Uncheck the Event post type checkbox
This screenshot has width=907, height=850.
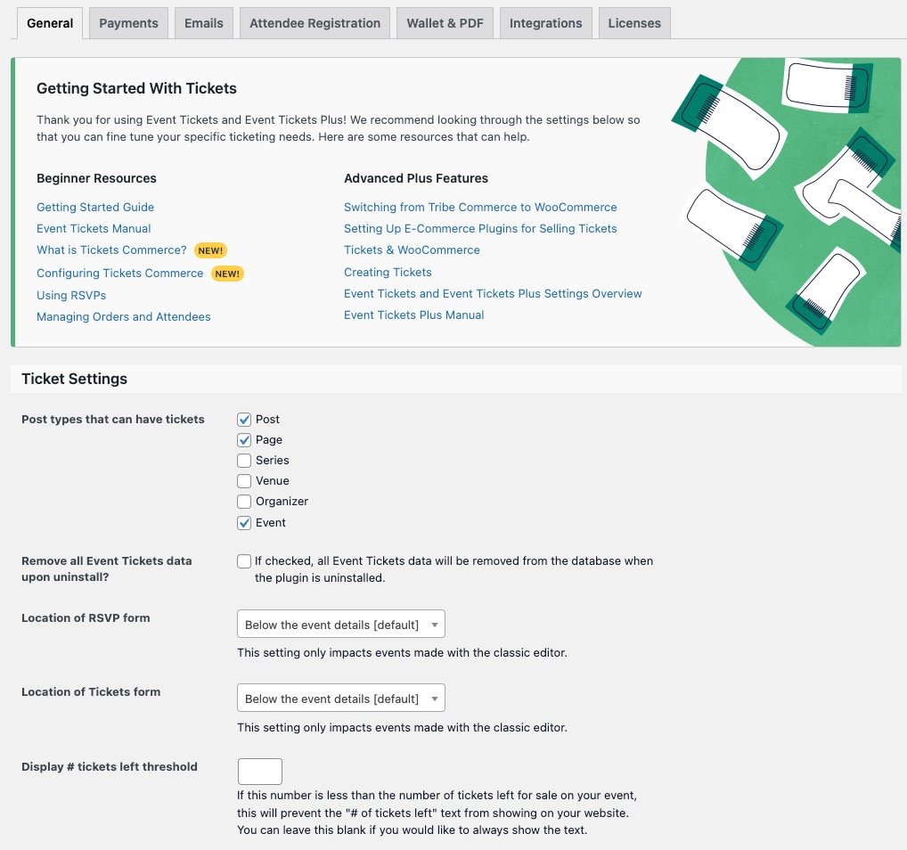244,523
